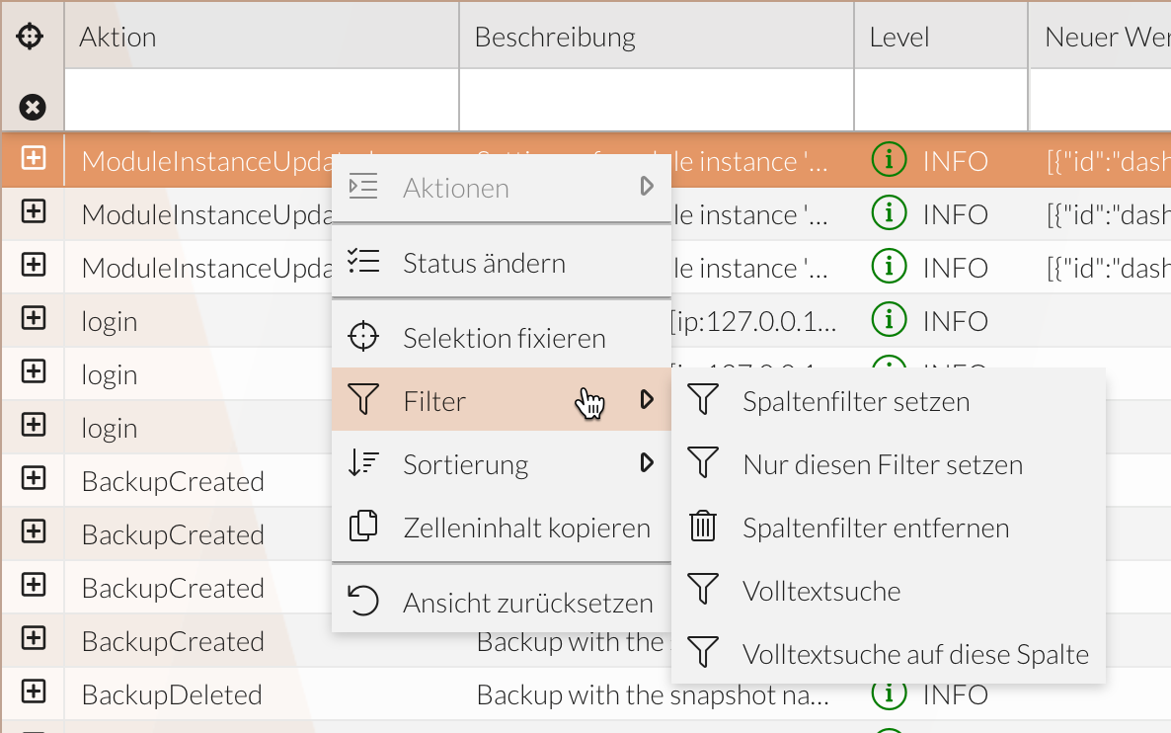
Task: Click the trash icon beside Spaltenfilter entfernen
Action: click(x=703, y=527)
